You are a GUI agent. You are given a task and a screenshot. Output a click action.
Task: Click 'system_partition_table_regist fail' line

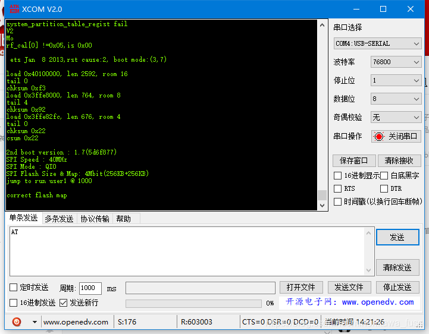[x=67, y=24]
